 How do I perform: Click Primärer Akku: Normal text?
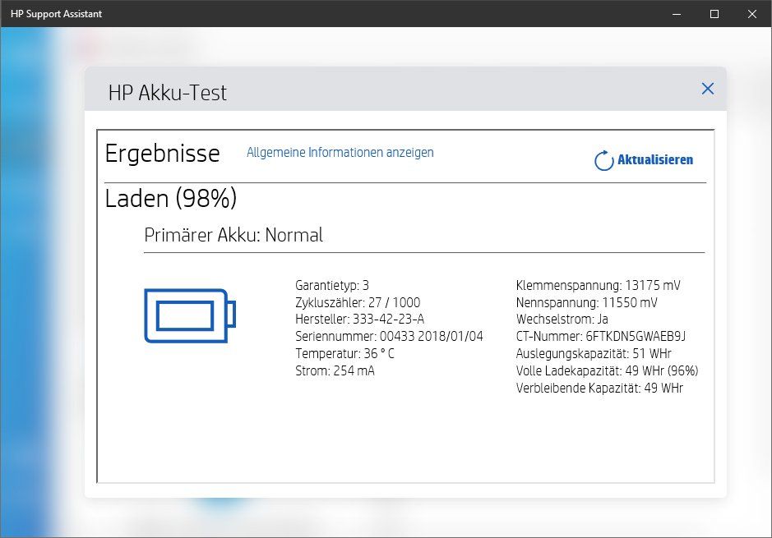(x=233, y=235)
